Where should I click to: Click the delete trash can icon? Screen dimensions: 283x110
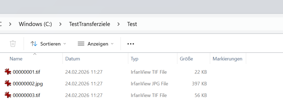(13, 44)
